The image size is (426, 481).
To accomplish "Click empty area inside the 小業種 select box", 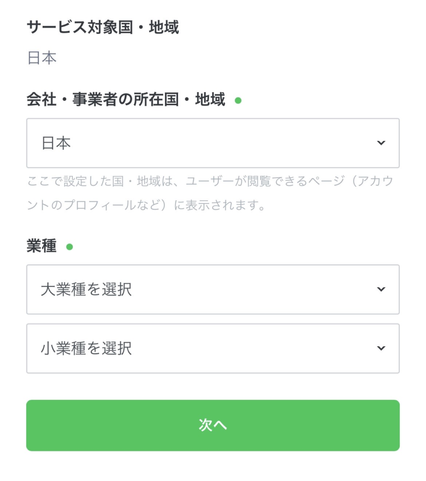I will (x=258, y=348).
